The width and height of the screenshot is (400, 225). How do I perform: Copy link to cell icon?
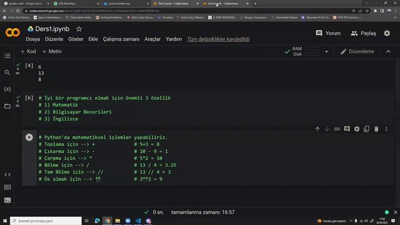click(337, 129)
